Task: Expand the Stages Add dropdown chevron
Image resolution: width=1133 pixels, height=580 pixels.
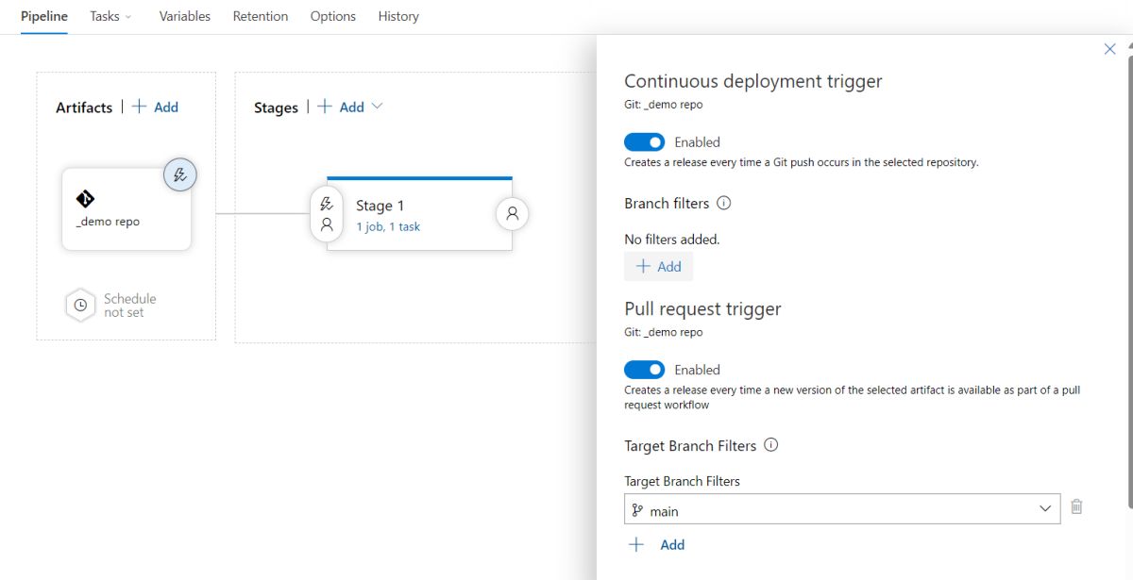Action: pos(378,107)
